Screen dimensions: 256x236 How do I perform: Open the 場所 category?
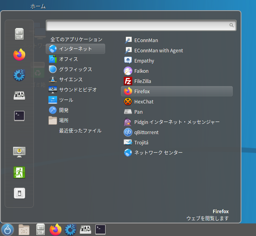[76, 120]
